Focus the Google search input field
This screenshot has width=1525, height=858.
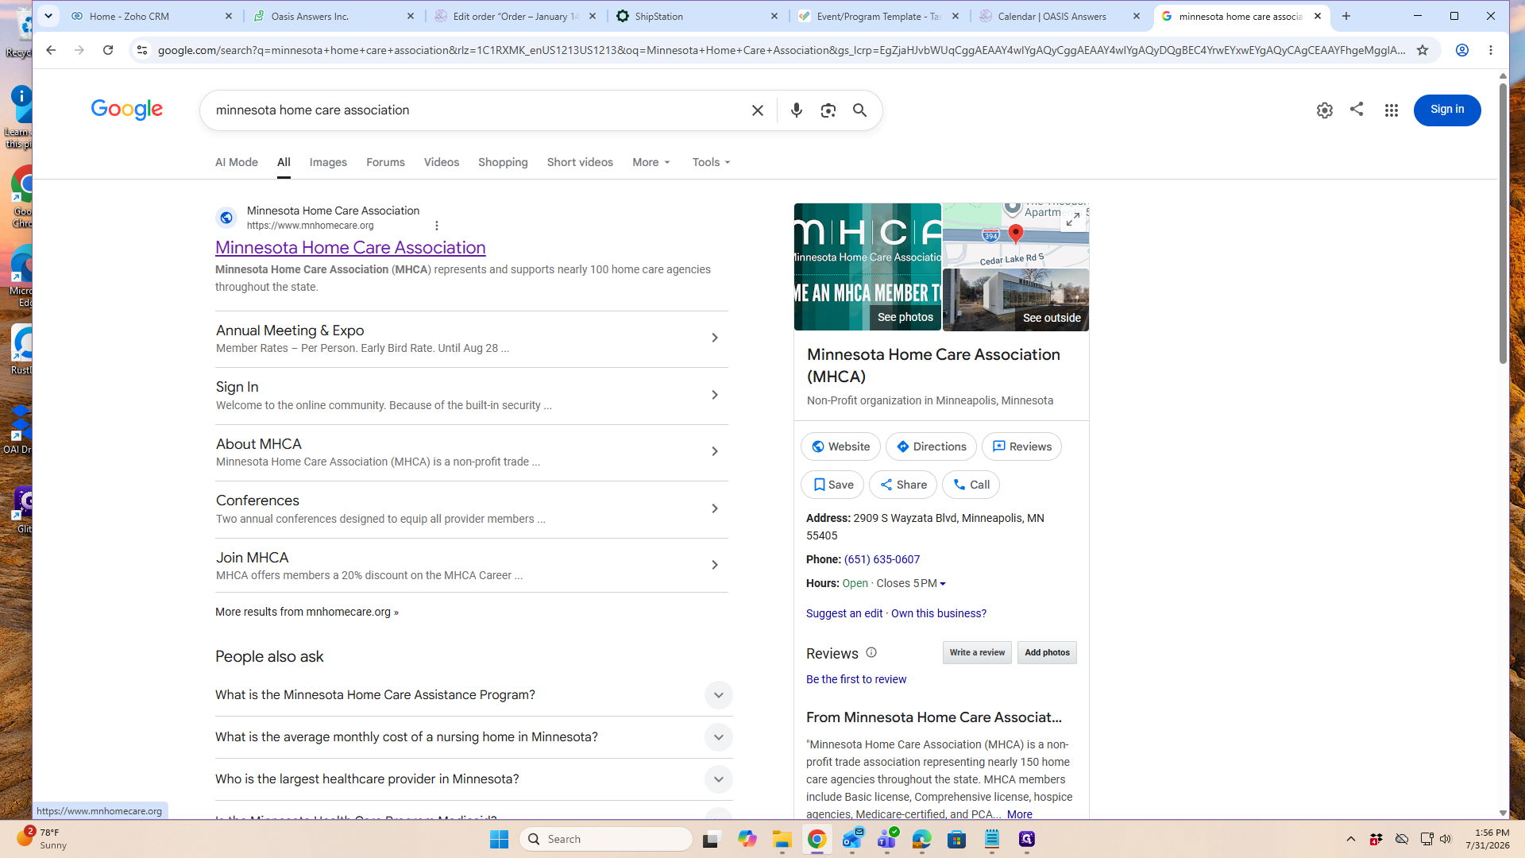[x=477, y=110]
